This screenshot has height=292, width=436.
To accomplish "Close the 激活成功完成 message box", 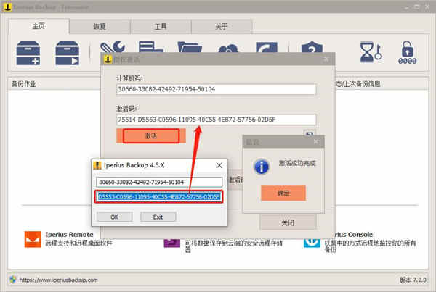I will pos(316,142).
